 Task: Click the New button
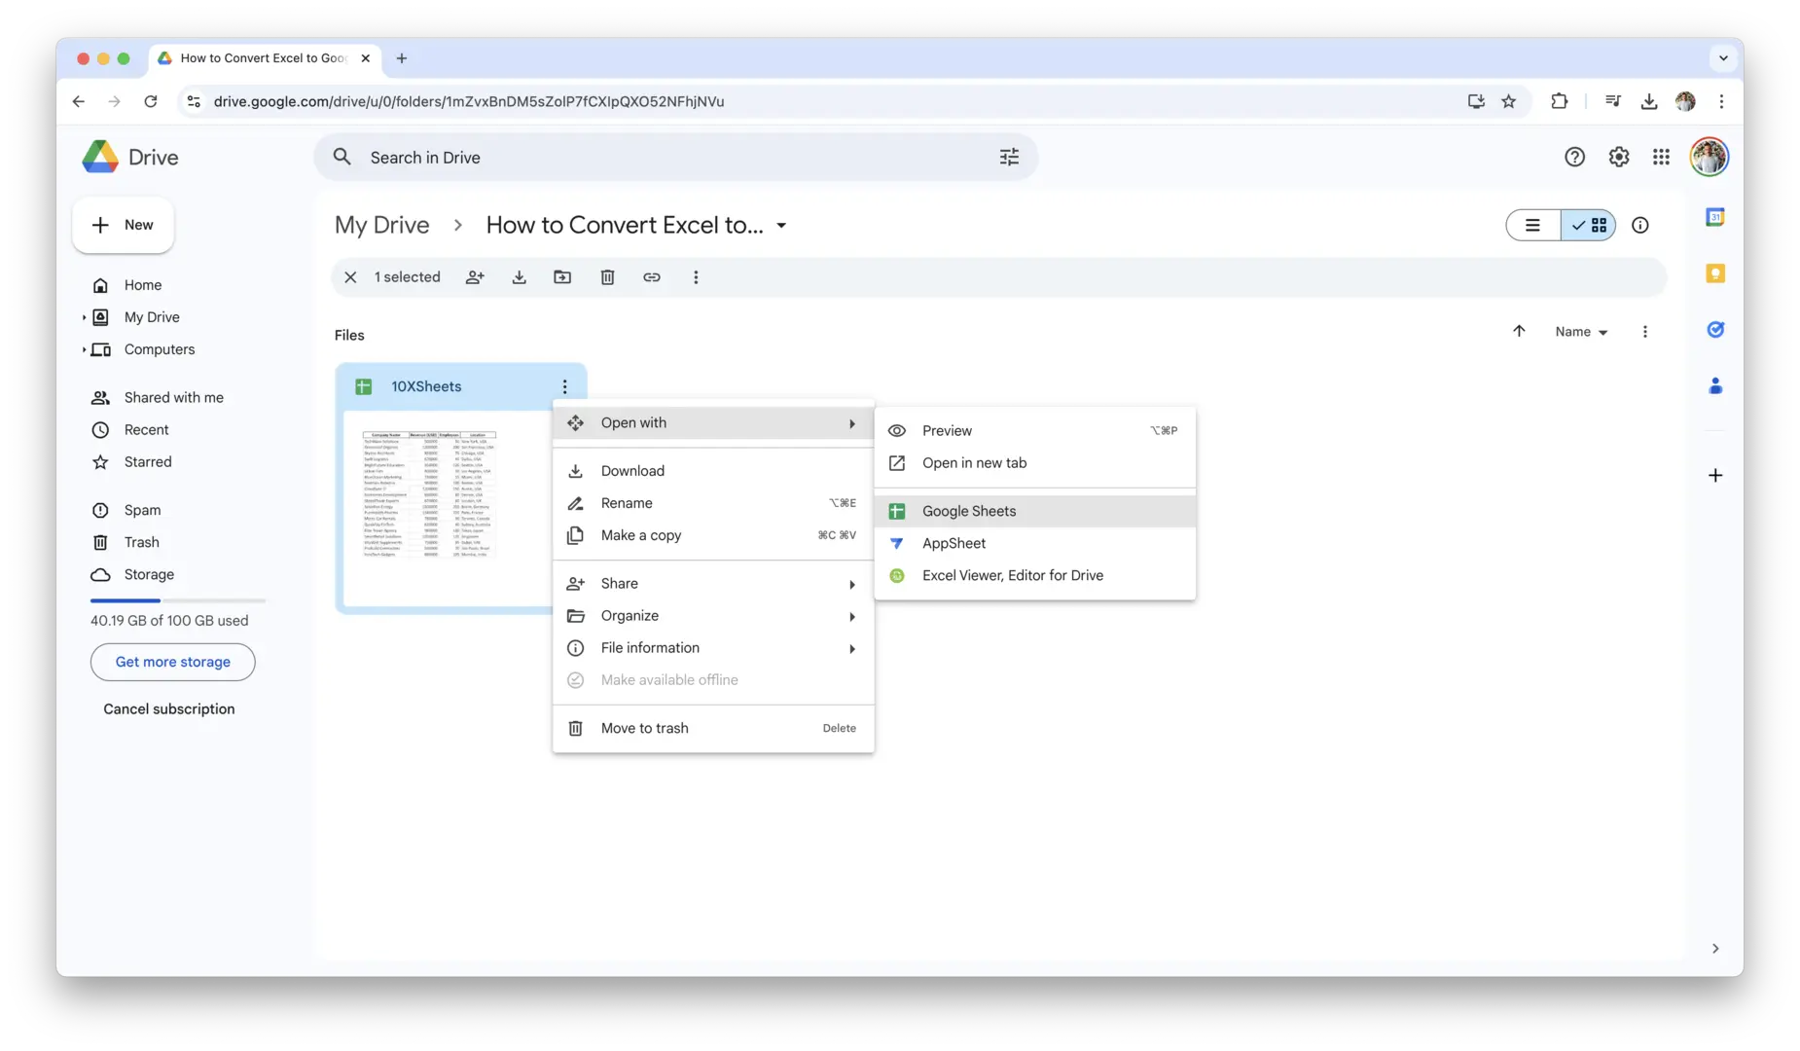[x=123, y=225]
